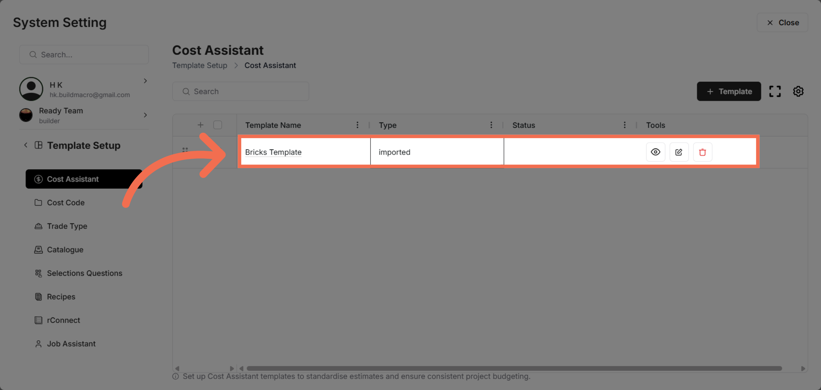Open the Recipes section
This screenshot has width=821, height=390.
pos(61,297)
